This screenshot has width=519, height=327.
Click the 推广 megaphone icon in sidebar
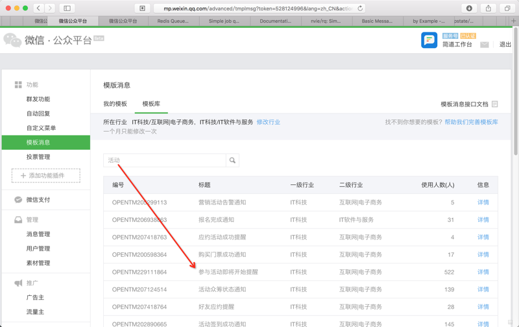(18, 283)
